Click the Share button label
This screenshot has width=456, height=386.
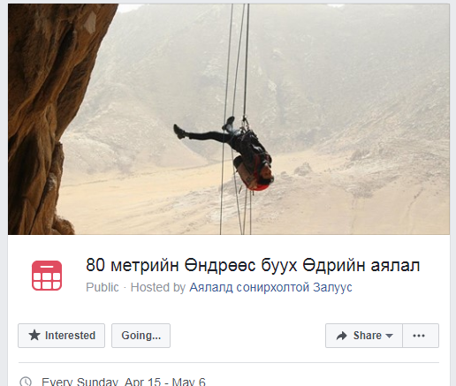368,336
